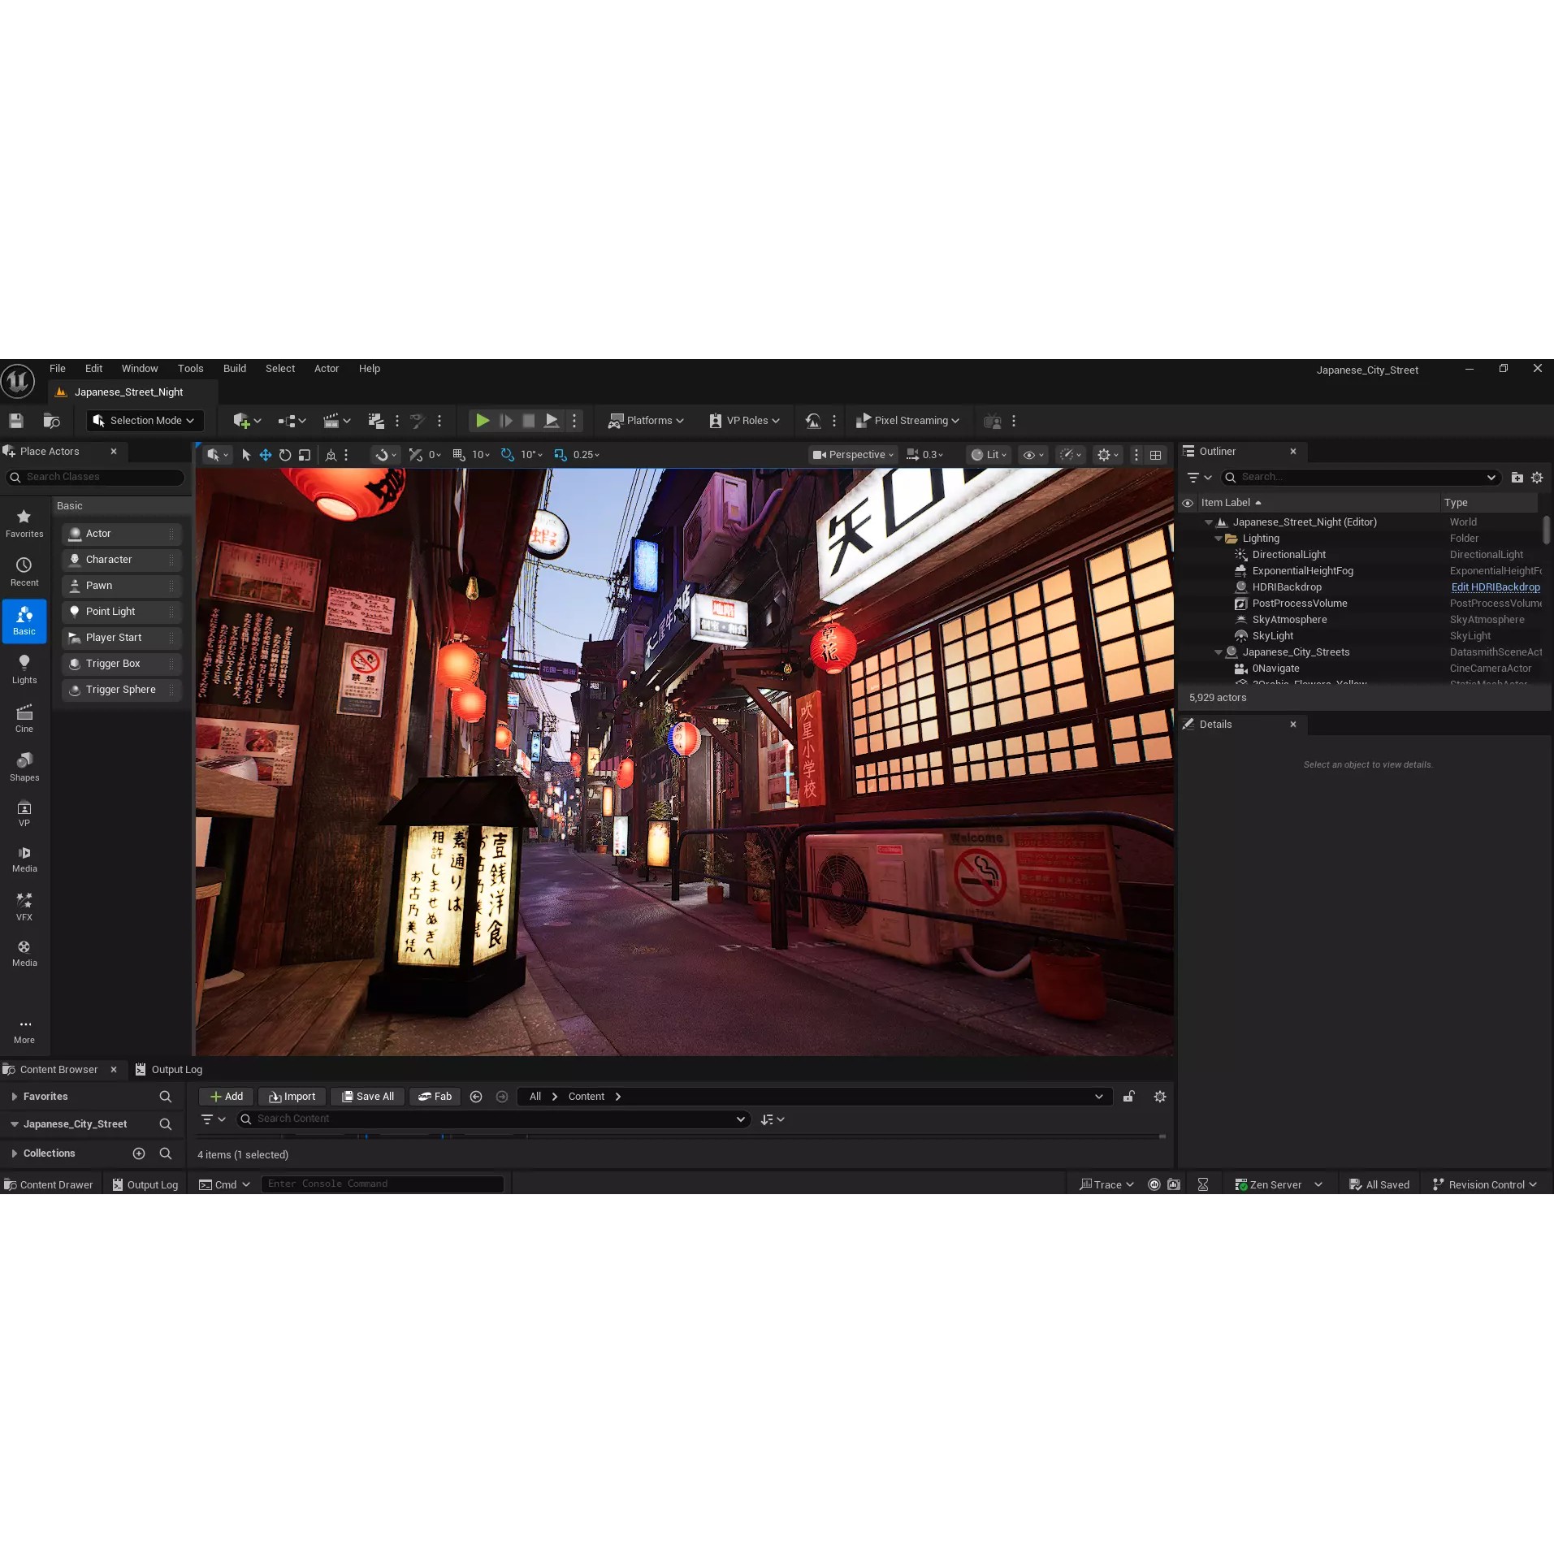
Task: Click the Edit HDRIBackdrop link in Outliner
Action: pos(1496,587)
